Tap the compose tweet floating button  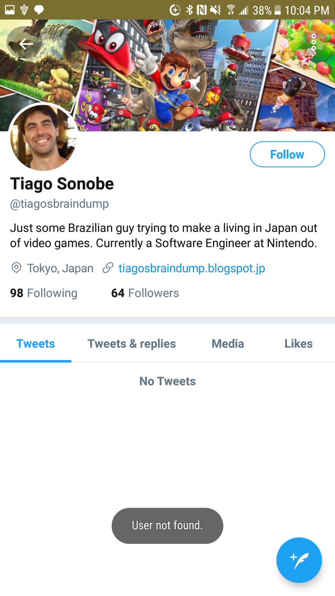coord(299,560)
